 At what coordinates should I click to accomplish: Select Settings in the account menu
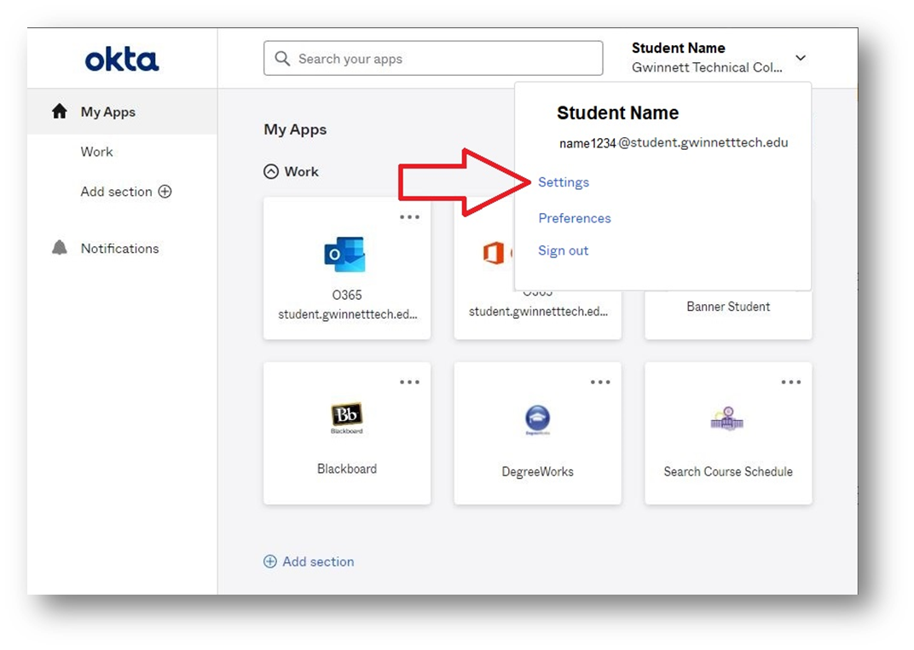[564, 182]
